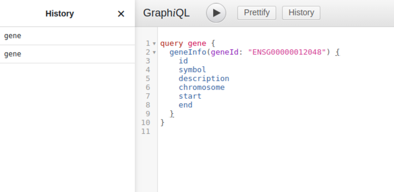Image resolution: width=394 pixels, height=192 pixels.
Task: Toggle the History toolbar button
Action: tap(301, 13)
